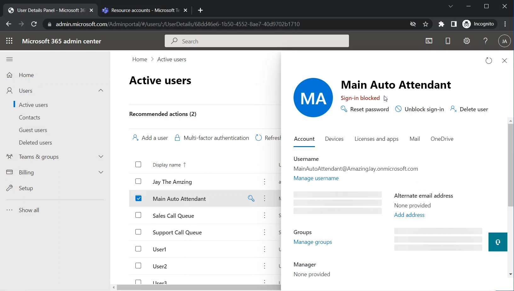This screenshot has height=291, width=514.
Task: Toggle the hamburger navigation menu
Action: click(9, 59)
